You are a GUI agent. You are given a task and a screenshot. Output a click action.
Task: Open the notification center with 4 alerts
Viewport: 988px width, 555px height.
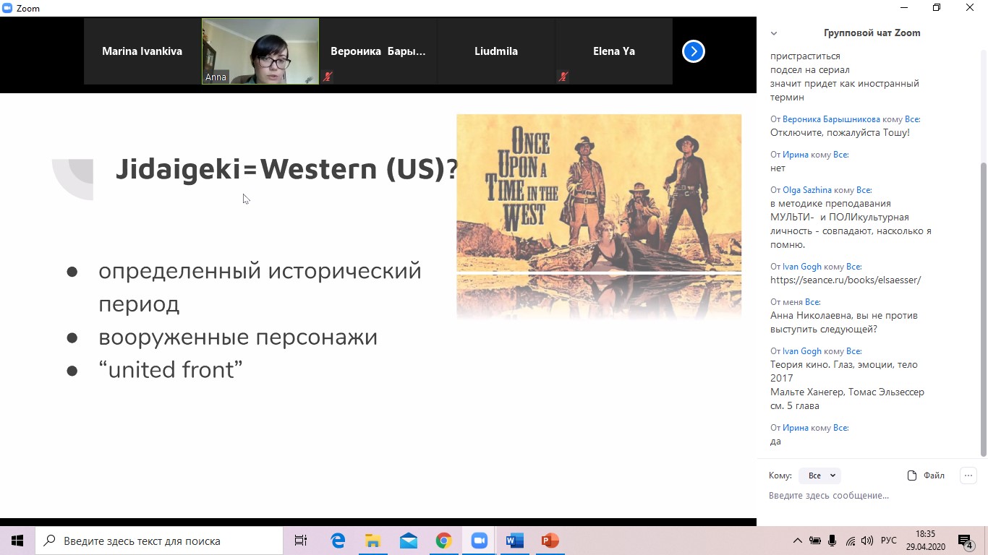(966, 541)
